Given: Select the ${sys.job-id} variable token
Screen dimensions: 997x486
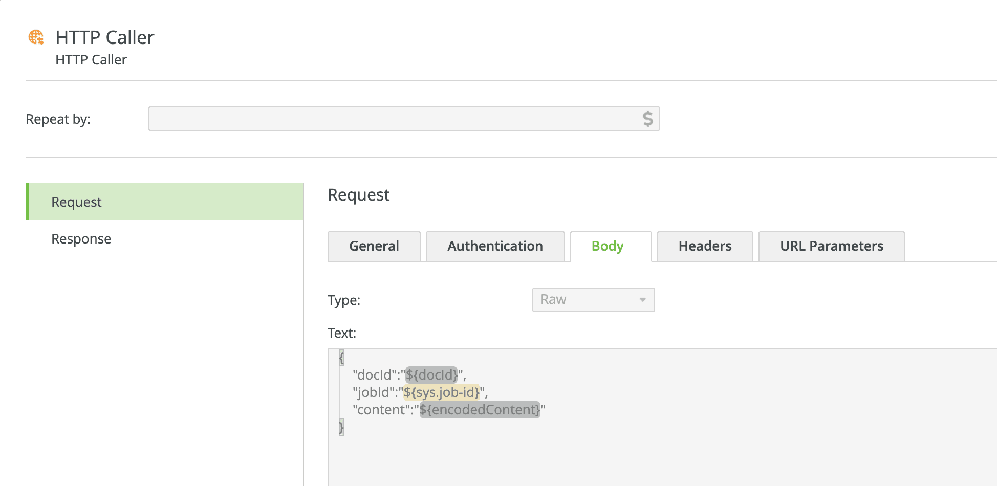Looking at the screenshot, I should tap(441, 392).
